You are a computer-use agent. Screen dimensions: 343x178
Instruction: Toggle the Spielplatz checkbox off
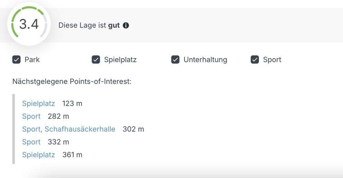click(96, 60)
